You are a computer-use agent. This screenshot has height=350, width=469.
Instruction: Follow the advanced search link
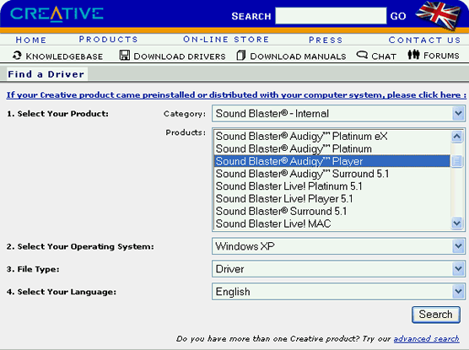pos(426,339)
